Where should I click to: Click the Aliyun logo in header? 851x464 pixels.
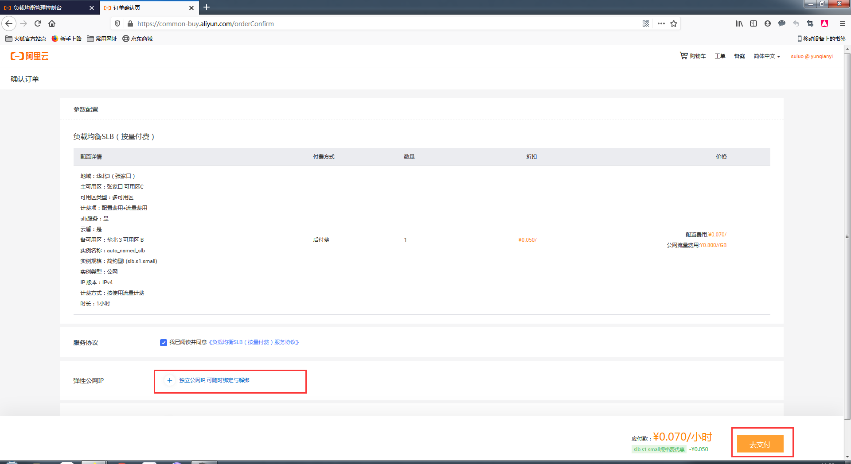29,56
